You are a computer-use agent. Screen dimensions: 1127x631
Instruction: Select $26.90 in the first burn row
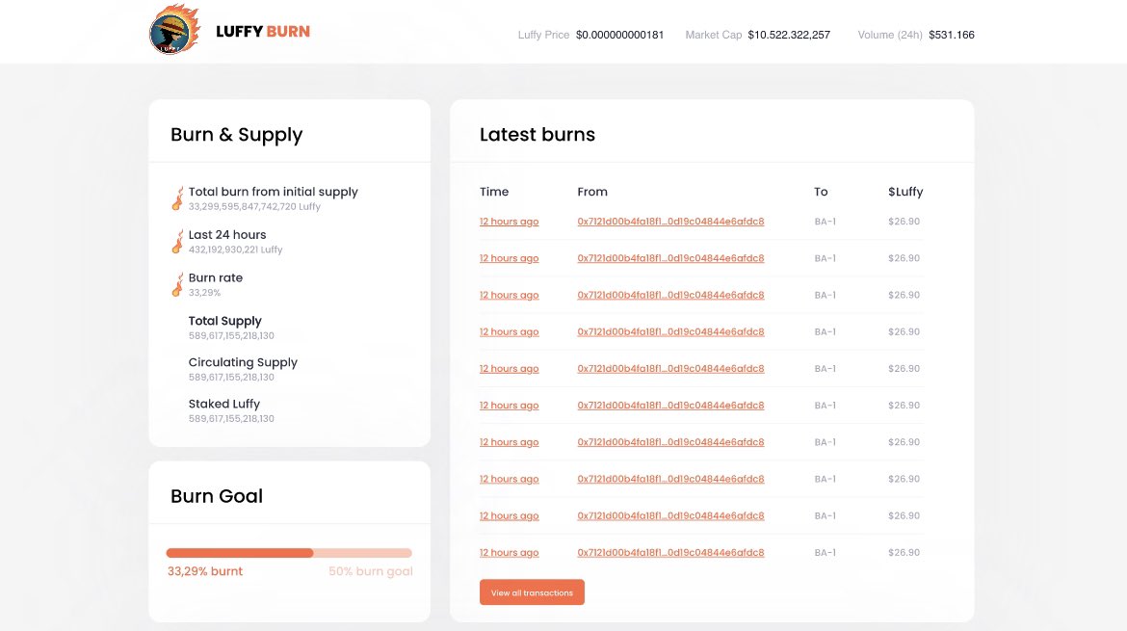[904, 222]
